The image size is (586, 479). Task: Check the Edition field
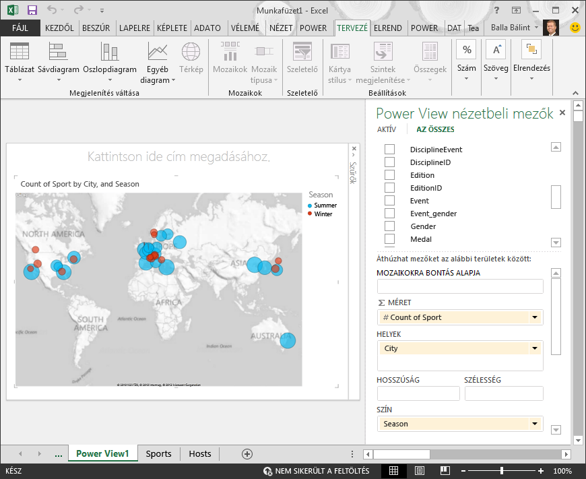(389, 174)
